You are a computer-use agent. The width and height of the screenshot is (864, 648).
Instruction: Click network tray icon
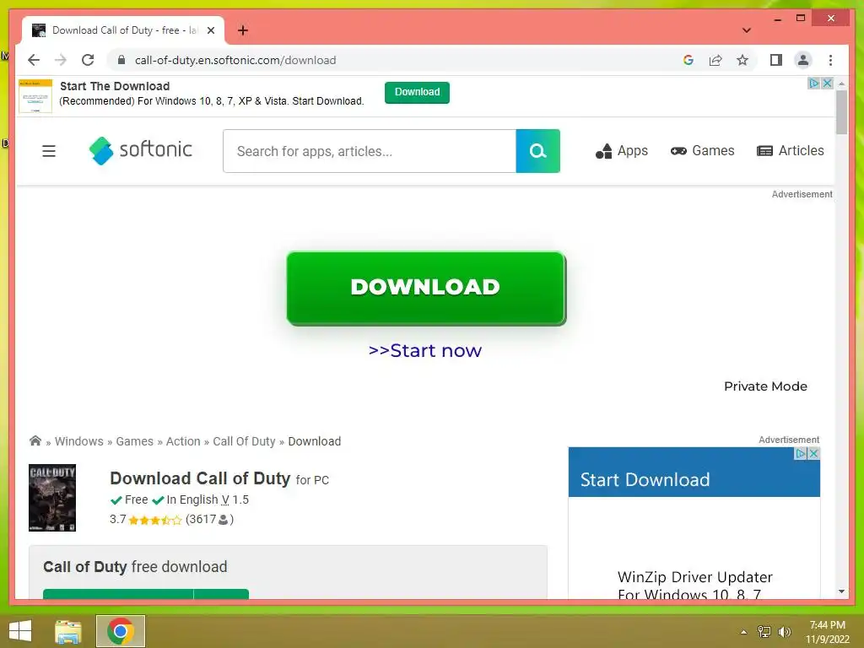pyautogui.click(x=764, y=632)
